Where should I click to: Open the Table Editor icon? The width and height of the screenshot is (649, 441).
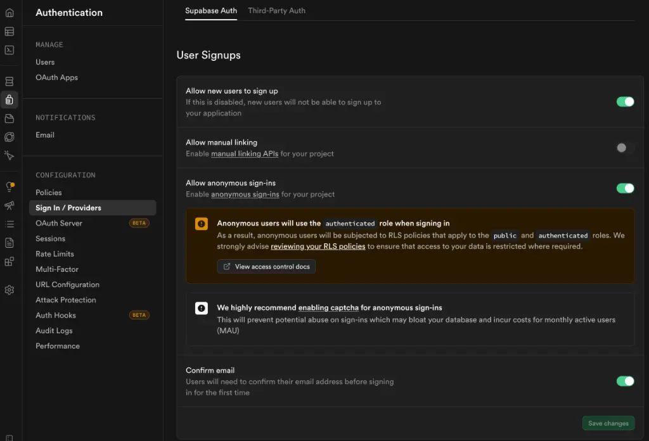pyautogui.click(x=10, y=32)
